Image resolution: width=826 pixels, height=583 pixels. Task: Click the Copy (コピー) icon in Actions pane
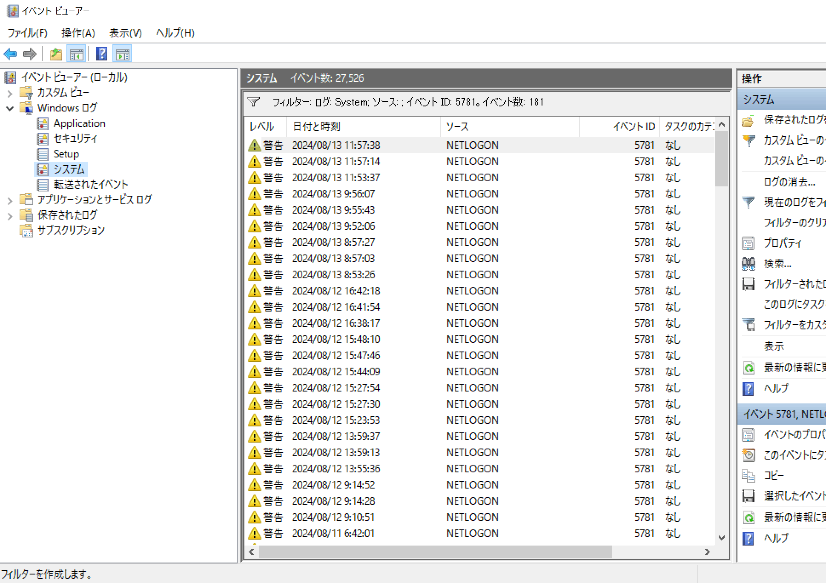[x=748, y=475]
